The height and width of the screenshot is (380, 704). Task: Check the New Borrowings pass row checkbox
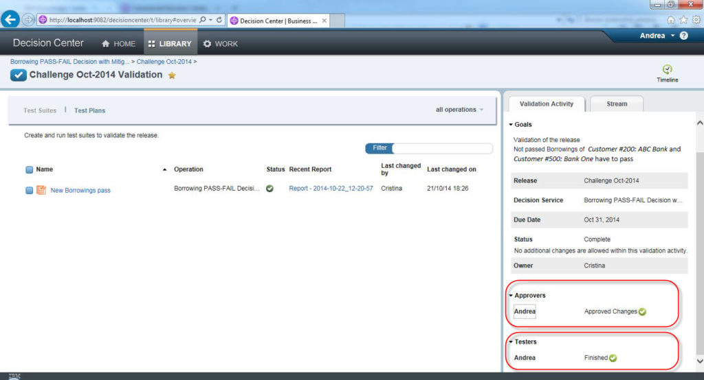point(29,190)
